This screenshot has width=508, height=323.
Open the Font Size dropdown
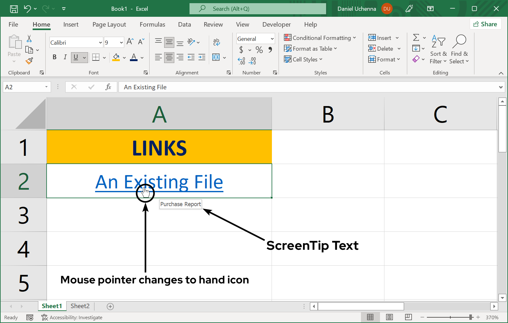click(x=113, y=42)
